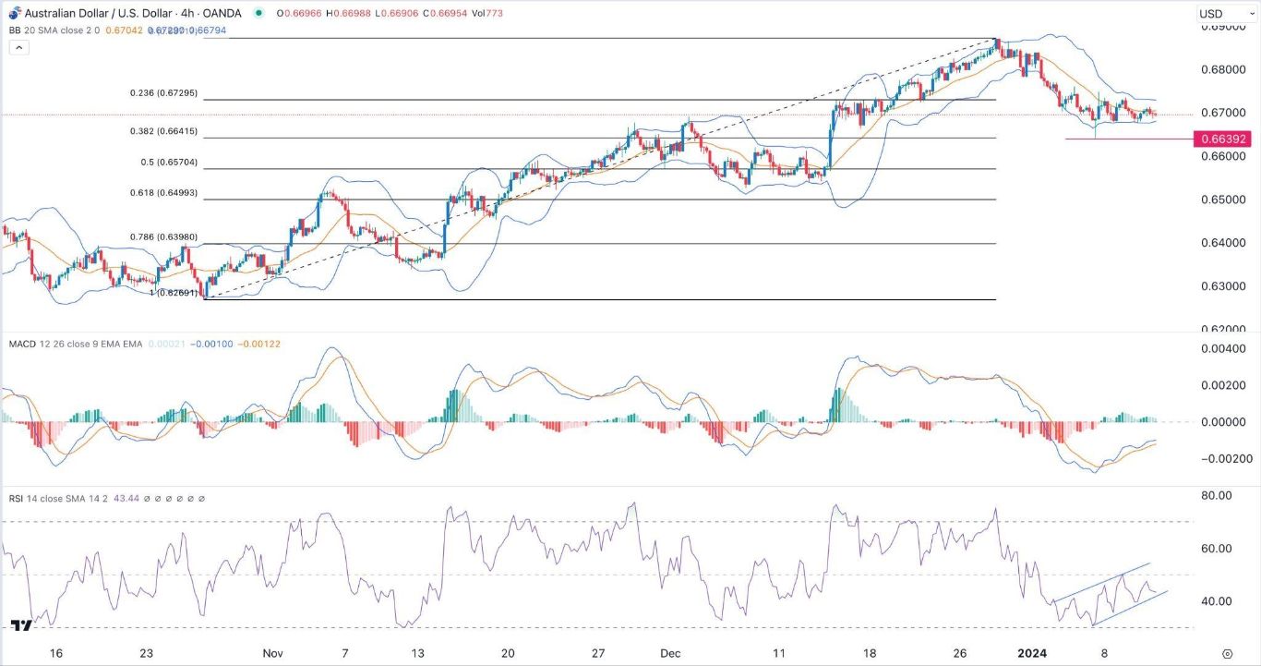
Task: Click the Vol 773 reading
Action: point(488,14)
